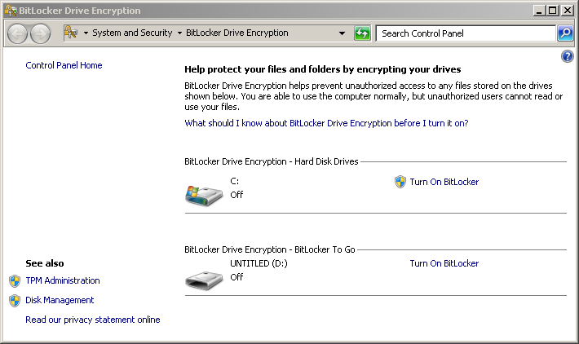Click the search magnifier button
This screenshot has width=579, height=344.
pos(565,33)
